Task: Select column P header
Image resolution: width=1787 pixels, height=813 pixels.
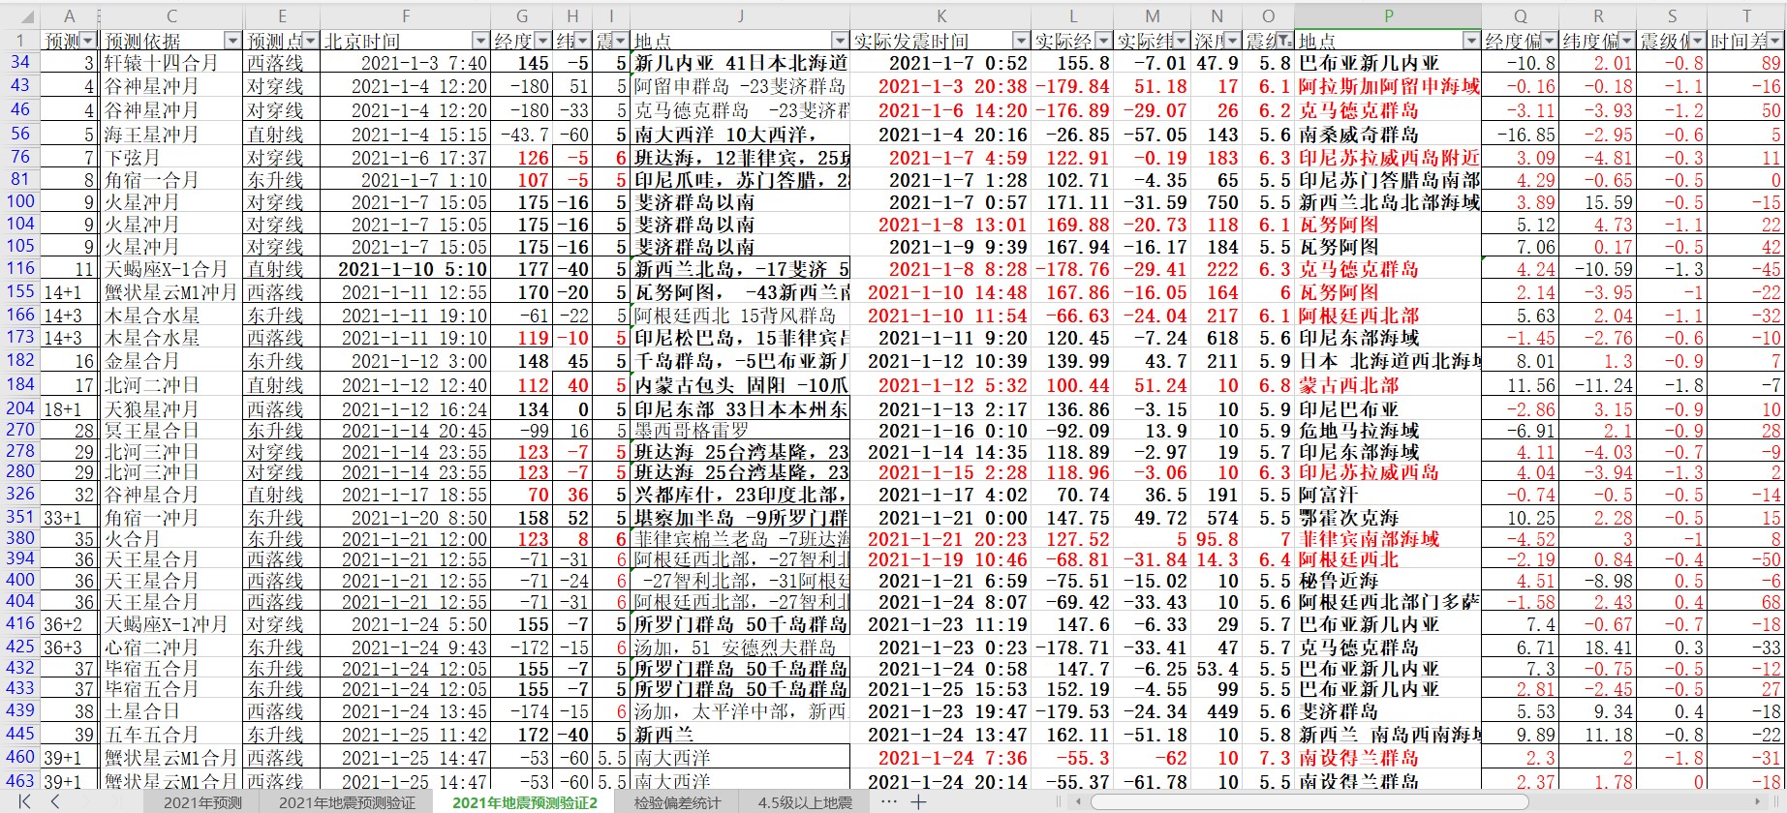Action: tap(1388, 16)
